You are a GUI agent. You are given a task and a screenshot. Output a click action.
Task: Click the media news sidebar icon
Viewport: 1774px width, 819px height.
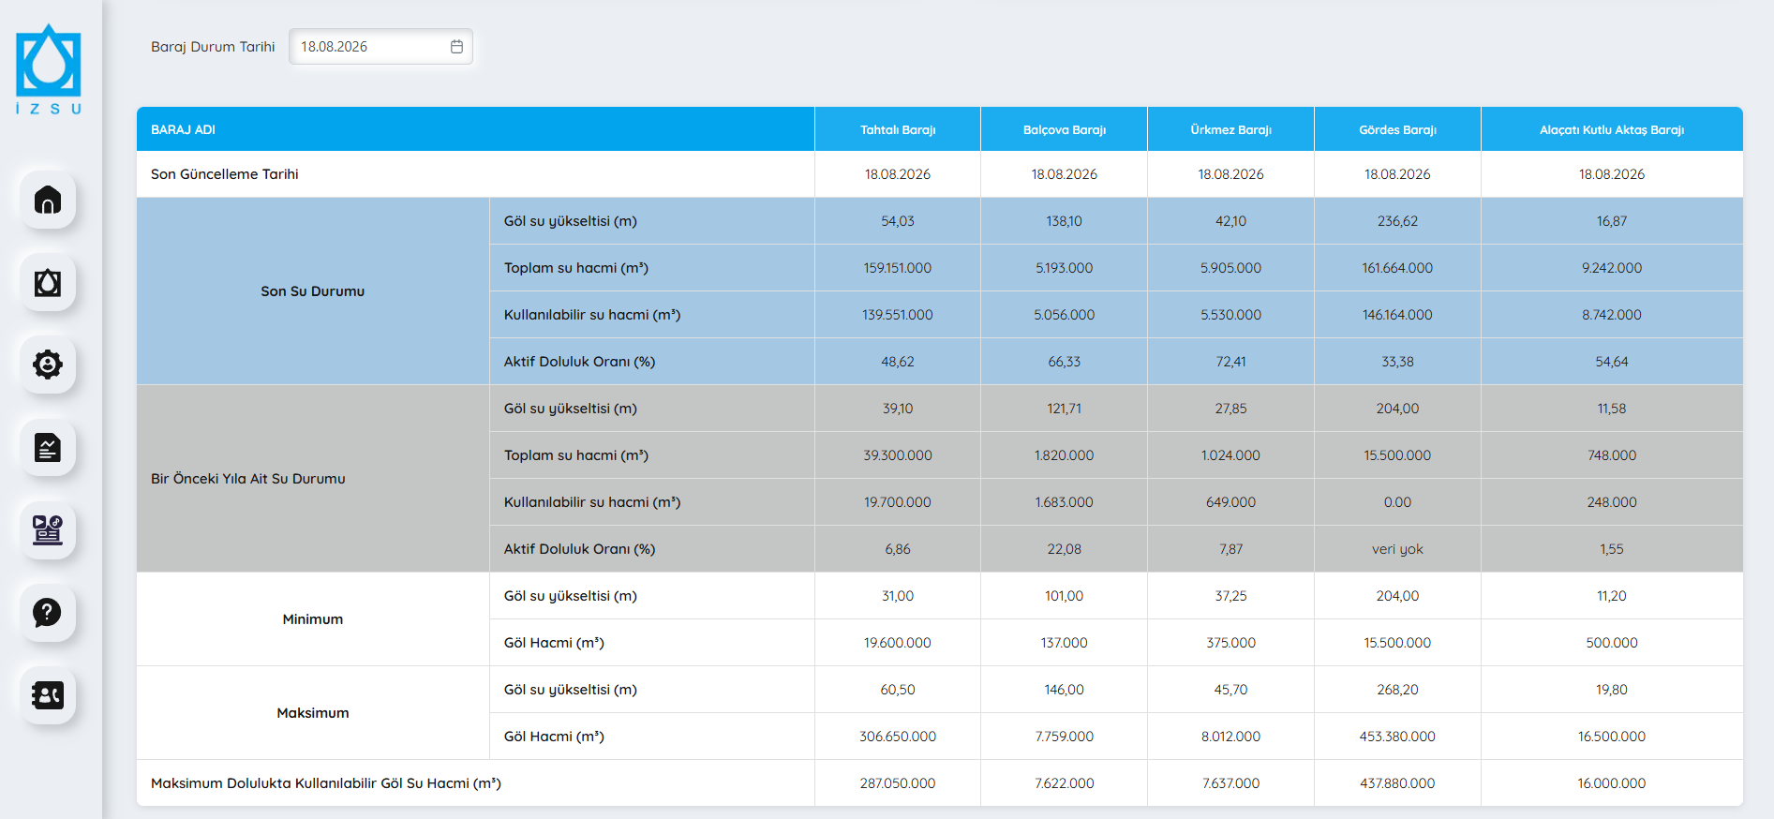coord(48,529)
